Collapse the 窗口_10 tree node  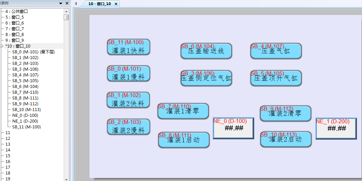click(x=2, y=46)
